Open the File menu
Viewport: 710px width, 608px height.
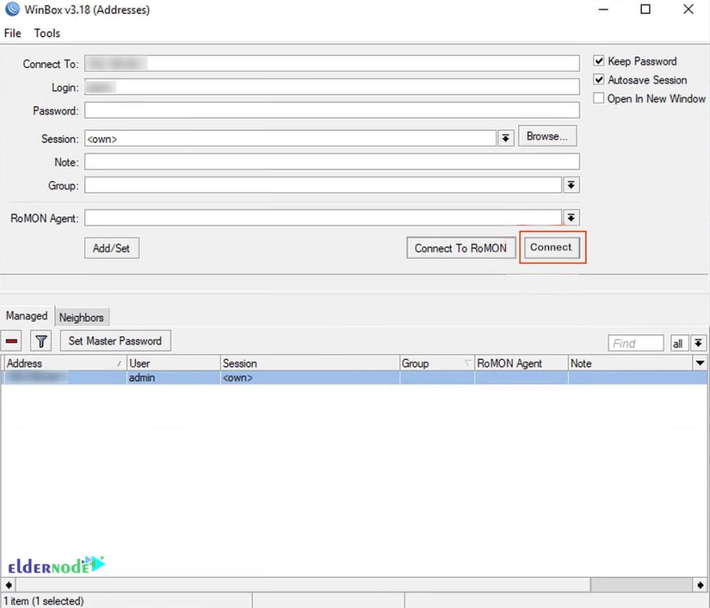tap(12, 33)
